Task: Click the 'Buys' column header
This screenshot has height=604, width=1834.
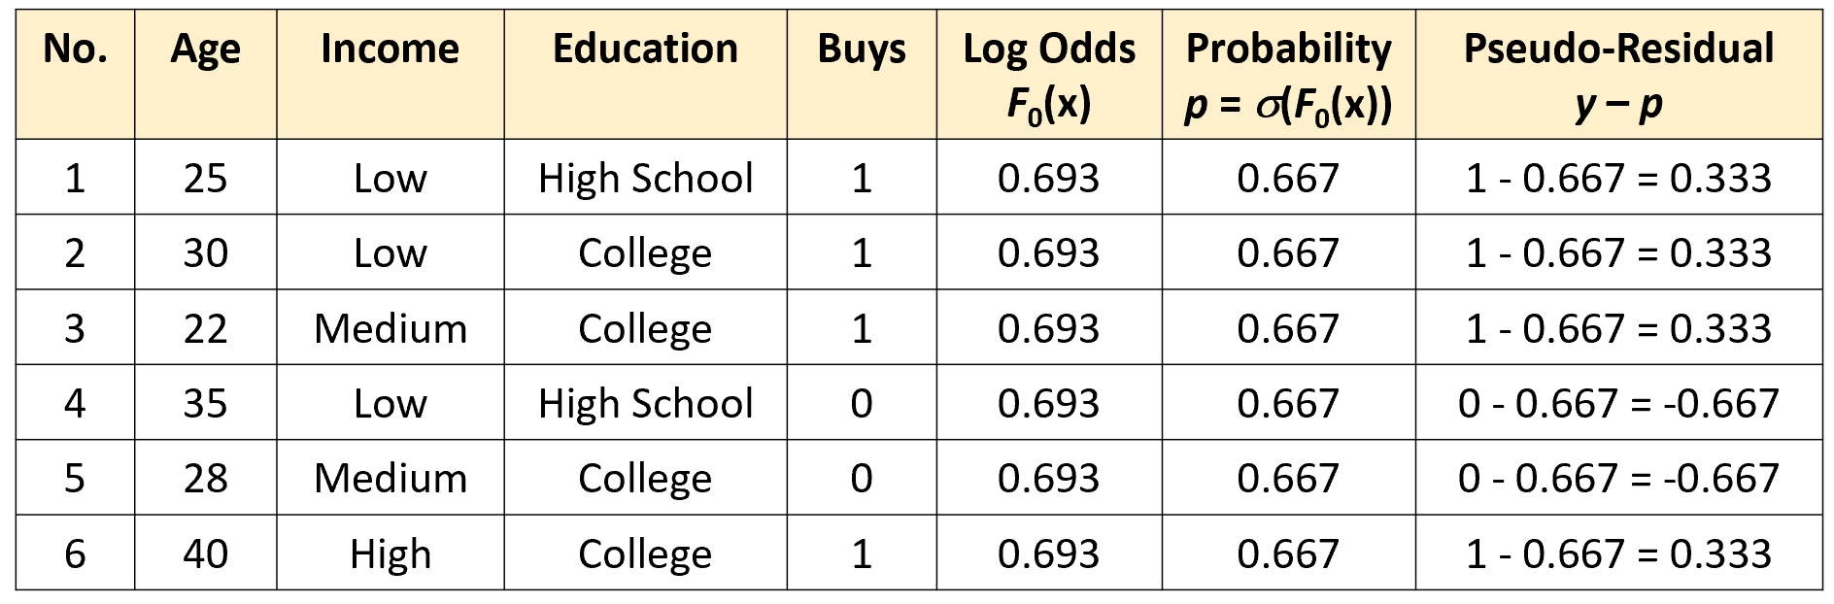Action: pyautogui.click(x=862, y=50)
